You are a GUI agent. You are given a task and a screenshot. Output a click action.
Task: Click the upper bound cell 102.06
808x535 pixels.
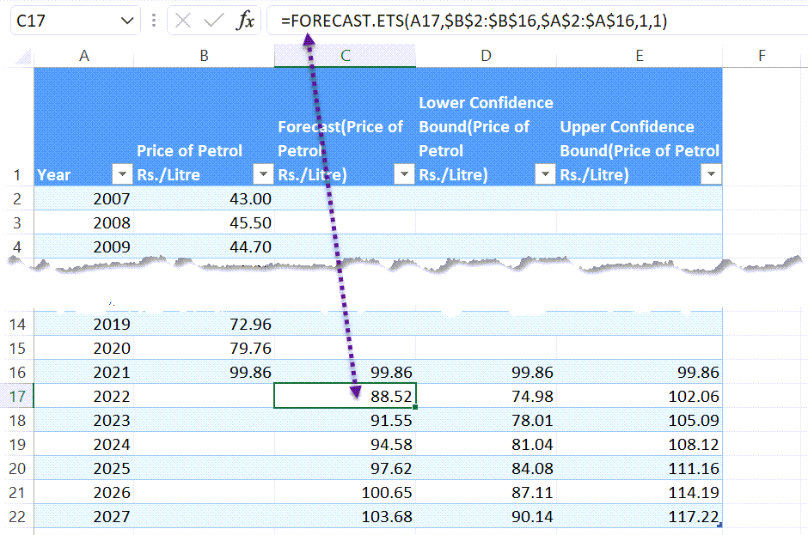640,396
